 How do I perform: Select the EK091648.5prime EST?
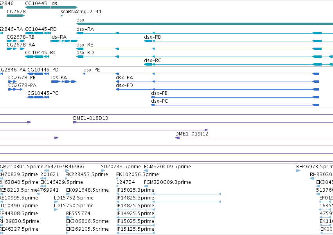68,194
